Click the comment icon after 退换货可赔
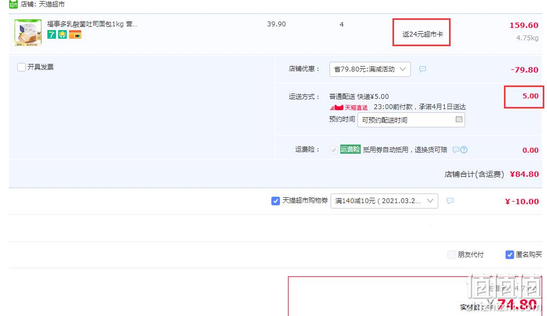547x316 pixels. [x=455, y=150]
